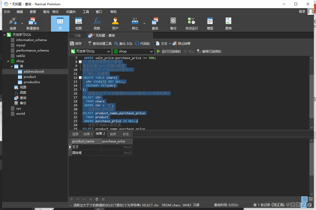Open the 连接 connection tool

click(x=13, y=24)
